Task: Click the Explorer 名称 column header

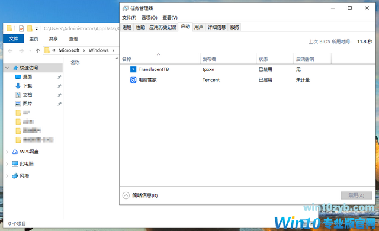Action: click(75, 63)
